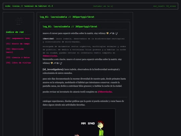The height and width of the screenshot is (136, 181).
Task: Click outer 'log_01: lauraisabela' panel heading
Action: pyautogui.click(x=67, y=17)
